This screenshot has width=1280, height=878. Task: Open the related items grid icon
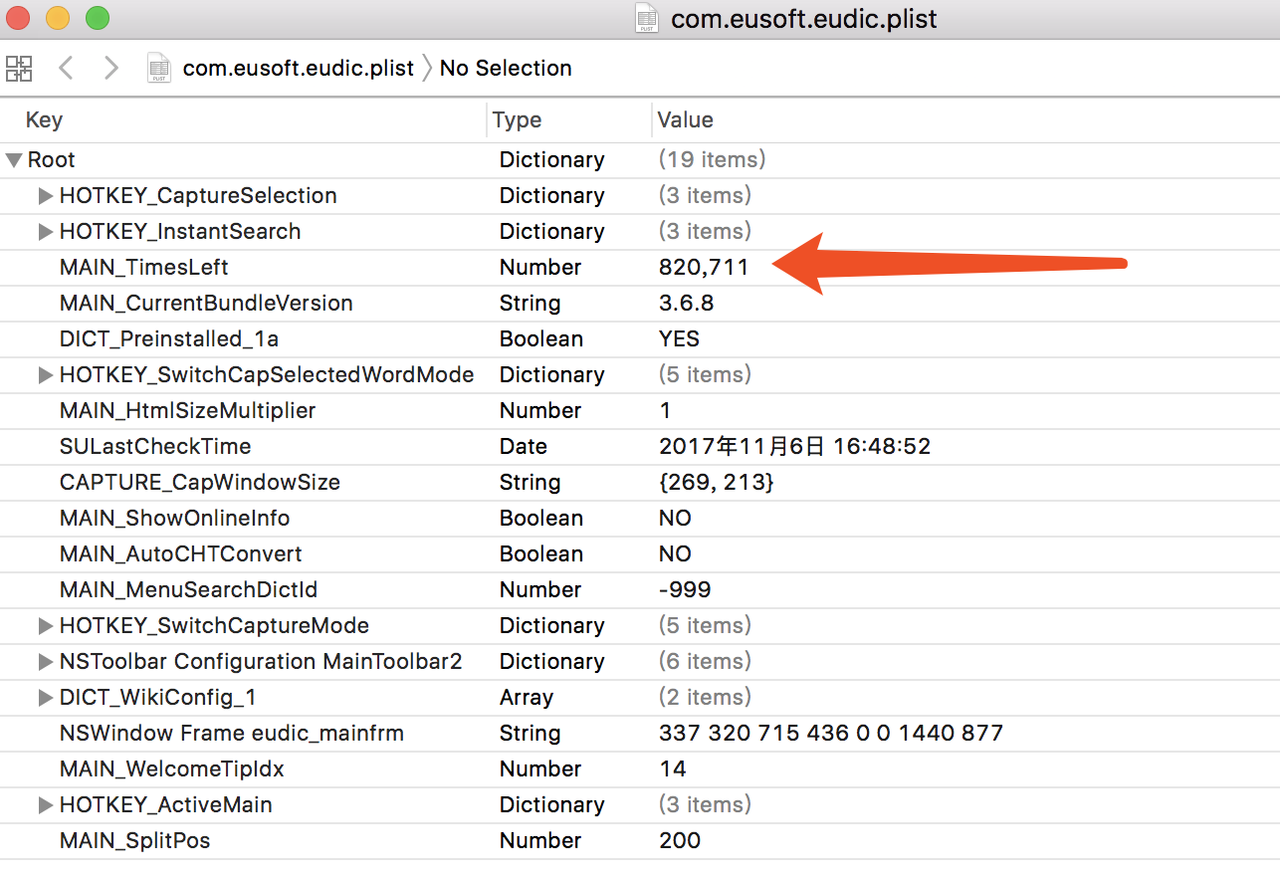click(19, 69)
